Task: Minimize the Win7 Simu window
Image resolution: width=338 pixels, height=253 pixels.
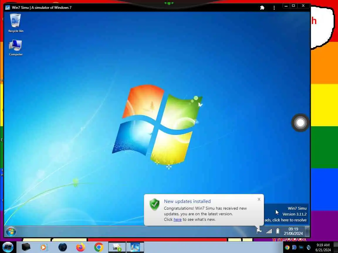Action: point(286,6)
